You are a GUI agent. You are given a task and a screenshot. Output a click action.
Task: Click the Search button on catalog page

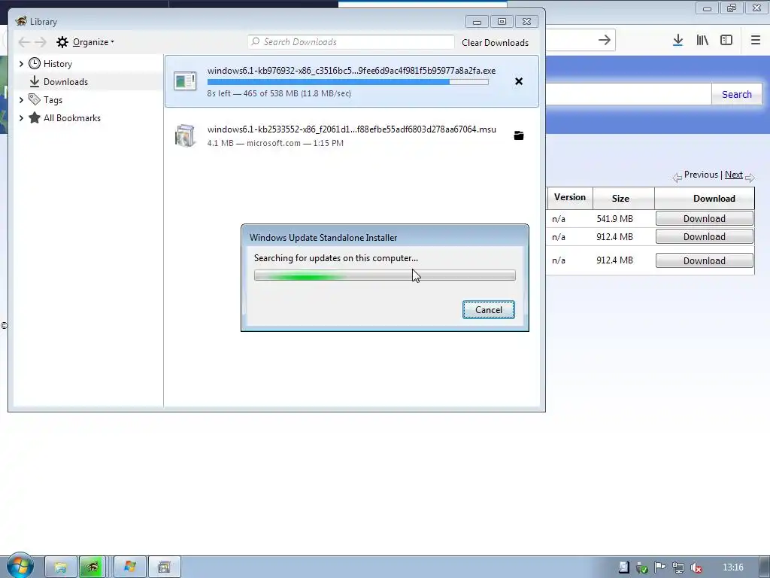coord(737,94)
